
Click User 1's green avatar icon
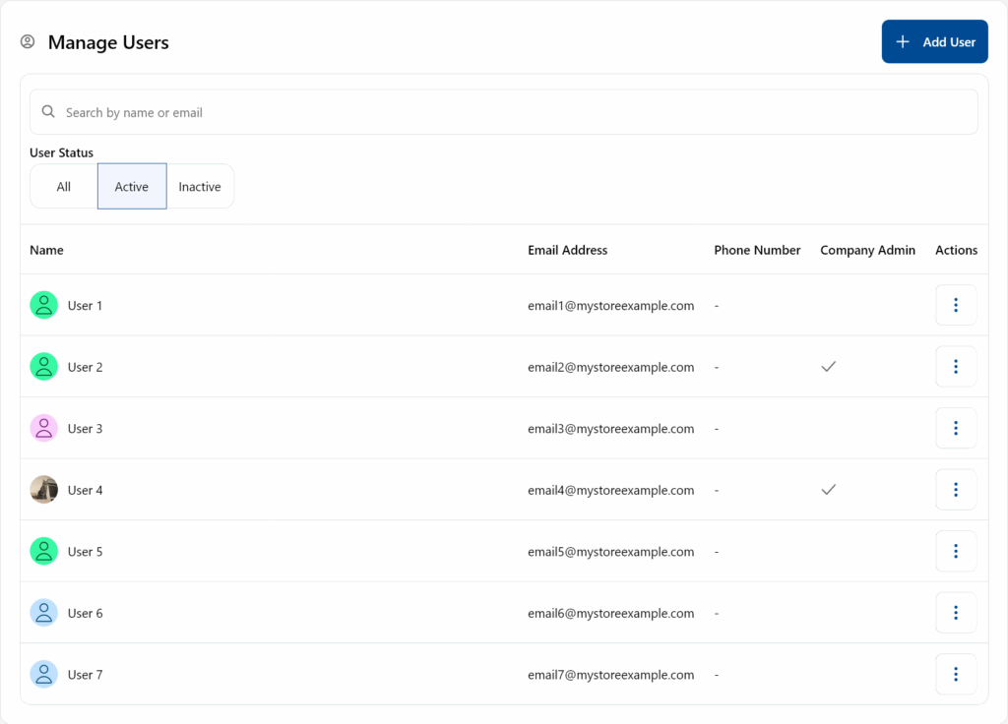coord(43,305)
